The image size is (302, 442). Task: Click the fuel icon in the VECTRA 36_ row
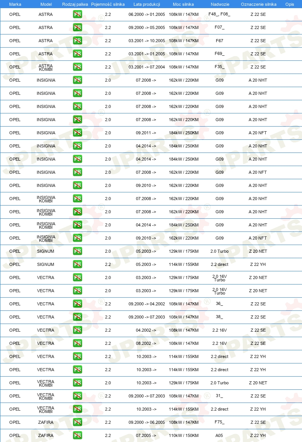click(x=77, y=303)
